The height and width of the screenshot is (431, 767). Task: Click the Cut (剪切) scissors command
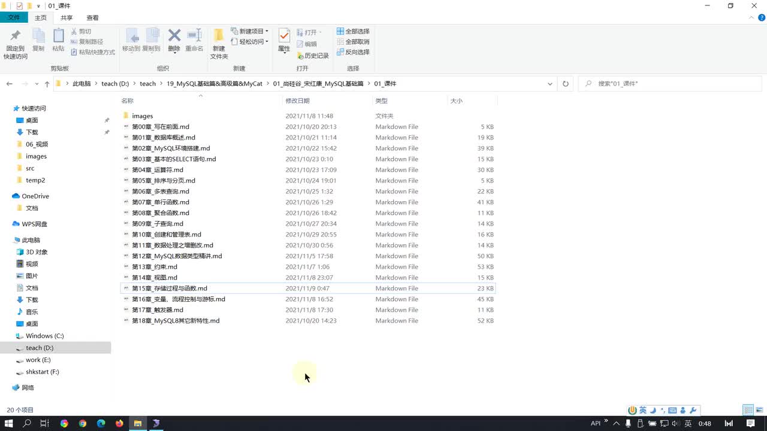tap(81, 31)
